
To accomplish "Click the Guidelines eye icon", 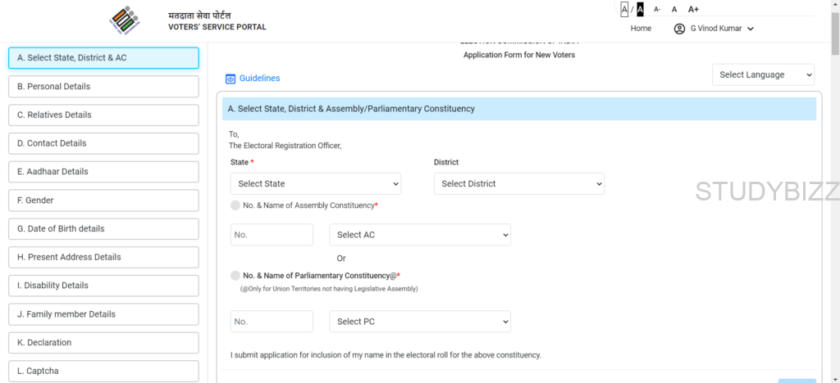I will pyautogui.click(x=231, y=79).
